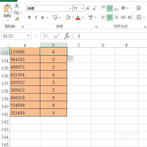
Task: Click the Flash Fill options icon
Action: pyautogui.click(x=70, y=59)
